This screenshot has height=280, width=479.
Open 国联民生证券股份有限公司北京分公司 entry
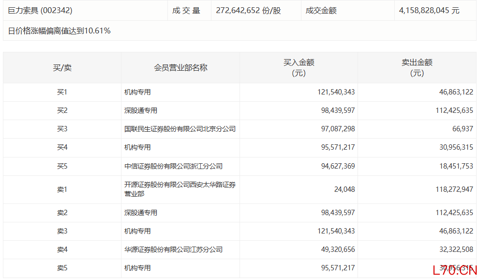pyautogui.click(x=180, y=129)
